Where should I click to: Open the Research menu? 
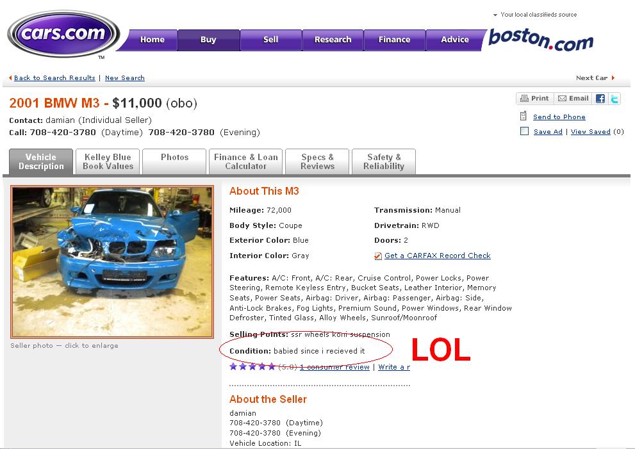pos(333,40)
